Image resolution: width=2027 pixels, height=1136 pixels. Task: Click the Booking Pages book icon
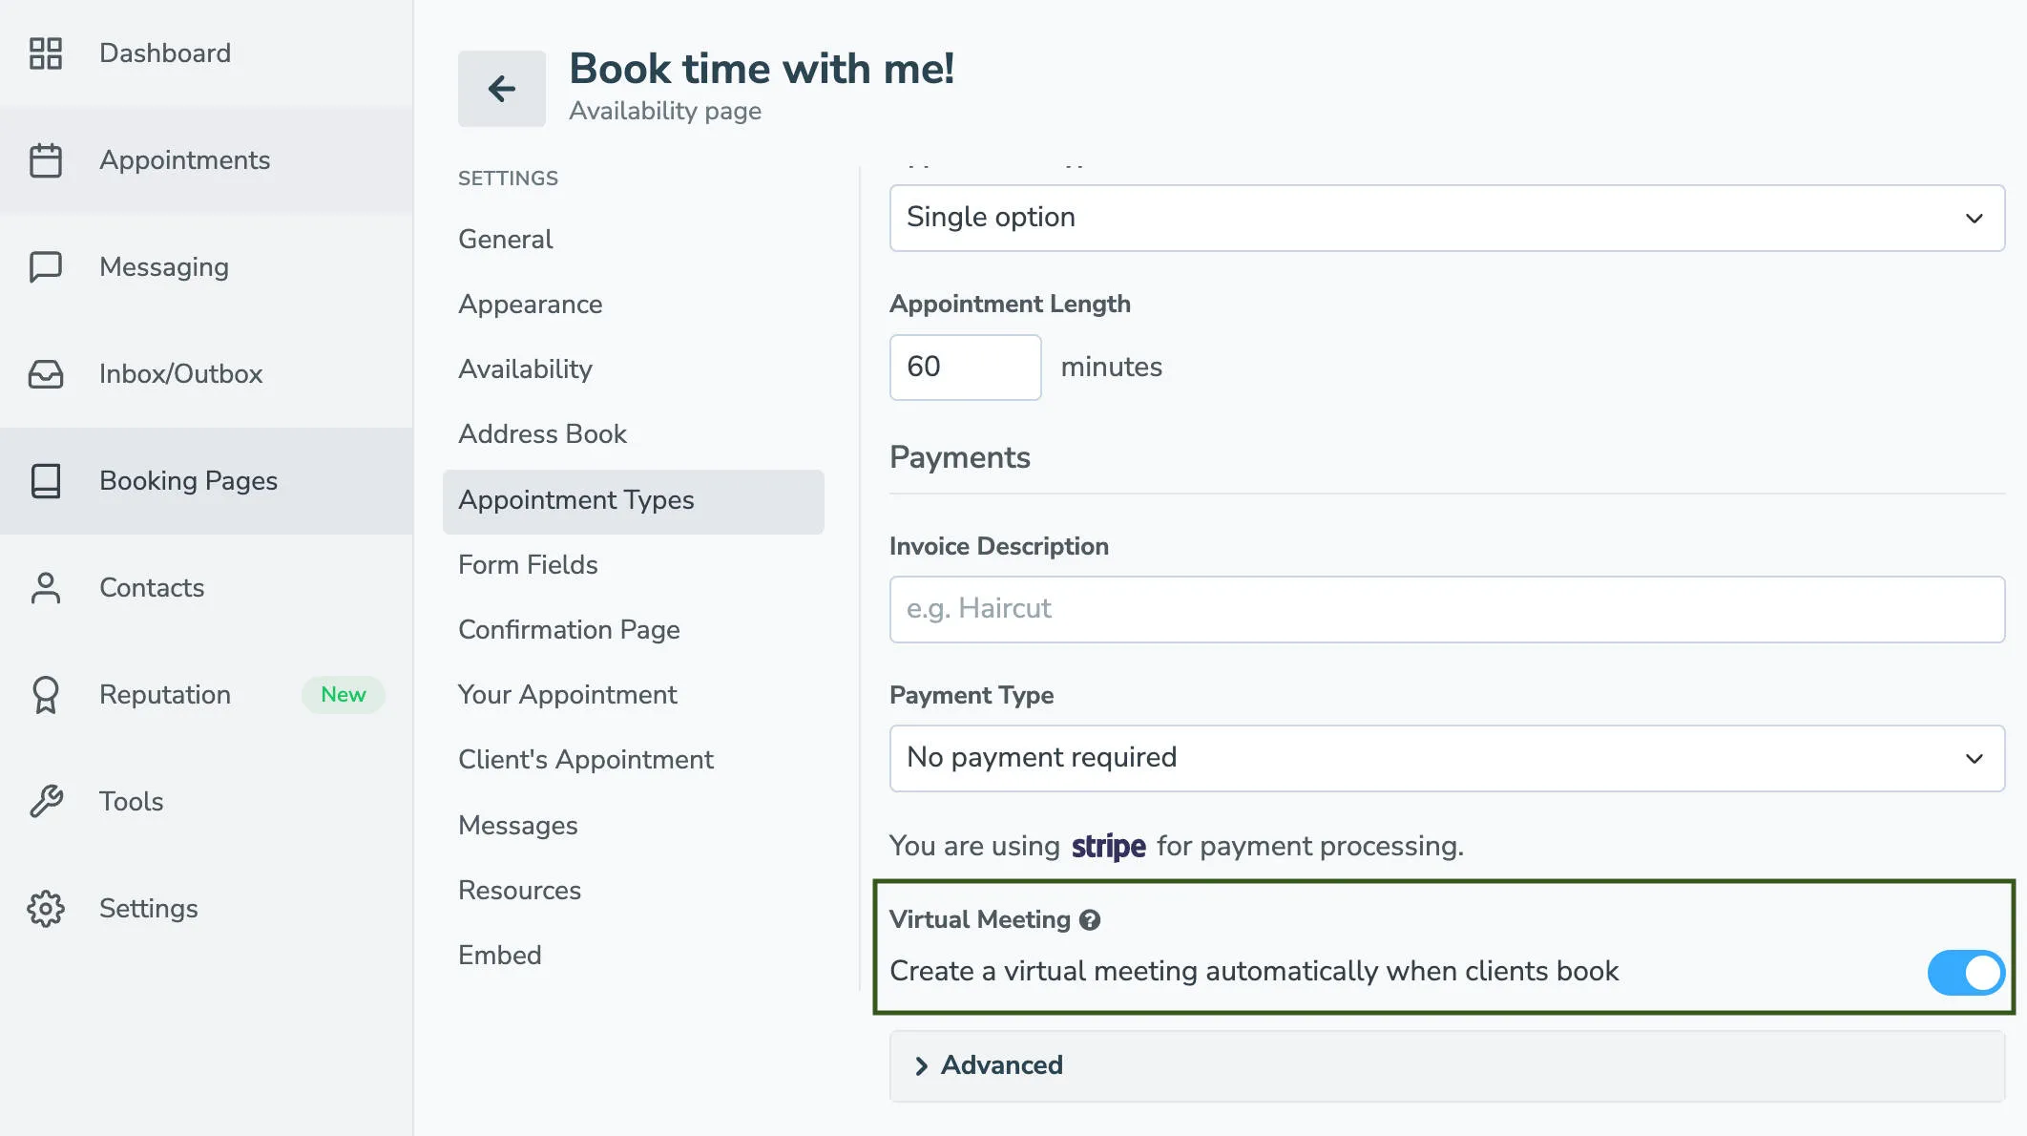coord(46,481)
